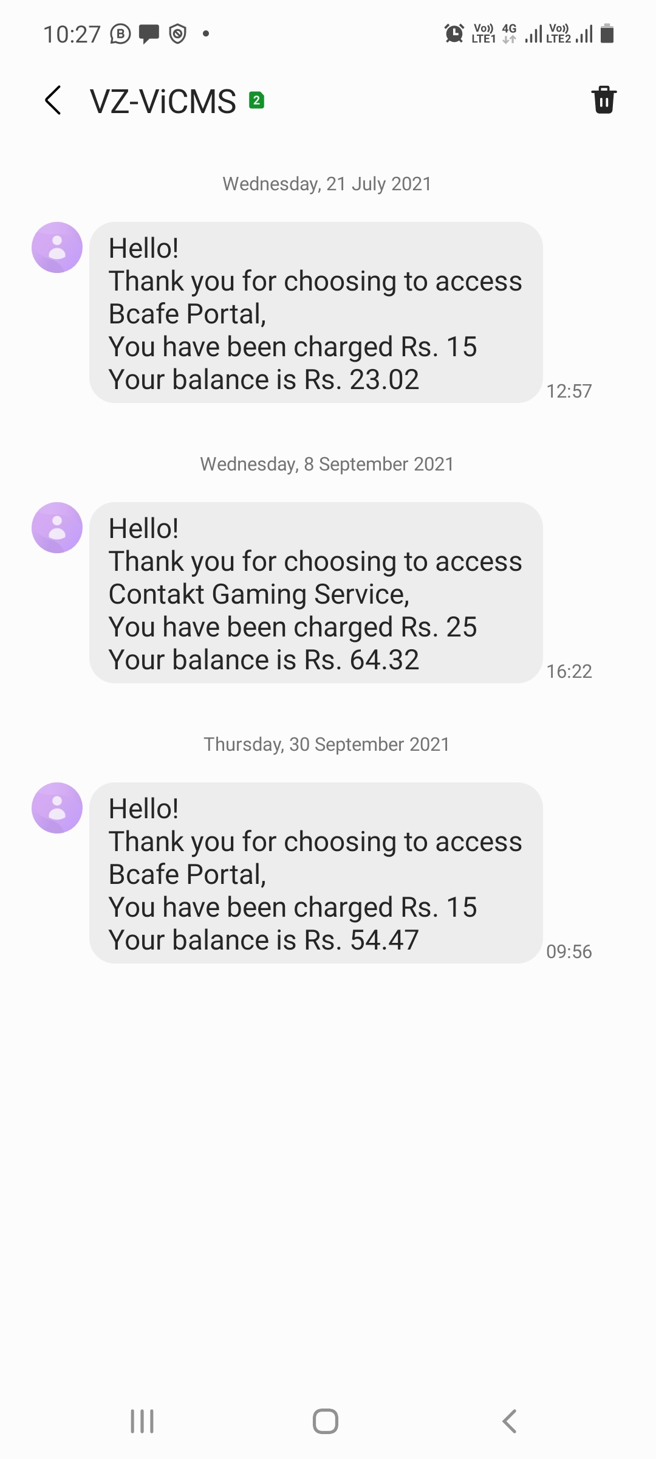Tap the Thursday, 30 September 2021 date header
The image size is (656, 1459).
327,744
